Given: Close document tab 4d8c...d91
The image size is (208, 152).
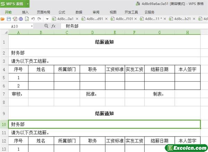Looking at the screenshot, I should (106, 19).
